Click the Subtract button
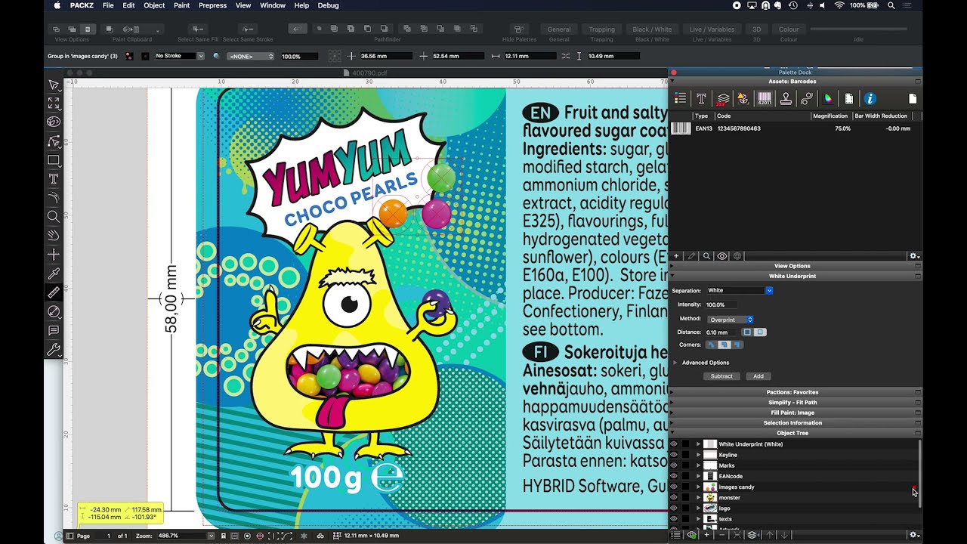The height and width of the screenshot is (544, 967). tap(721, 376)
